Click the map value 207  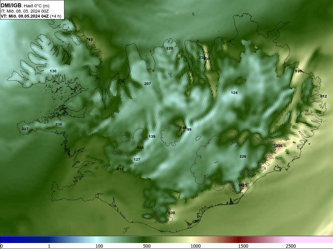tap(148, 84)
